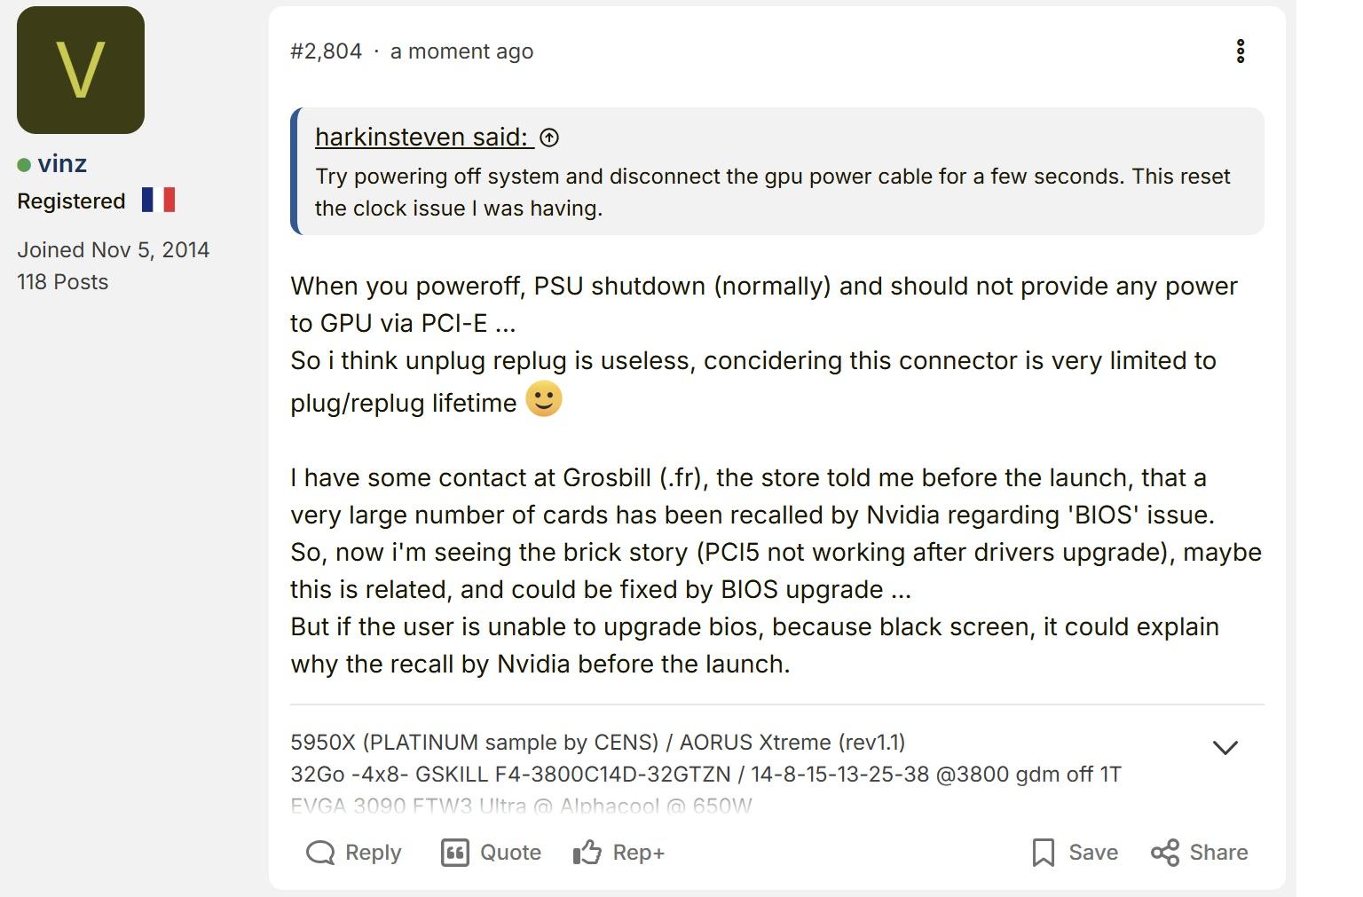Screen dimensions: 1363x897
Task: Expand the signature with the chevron
Action: (x=1225, y=748)
